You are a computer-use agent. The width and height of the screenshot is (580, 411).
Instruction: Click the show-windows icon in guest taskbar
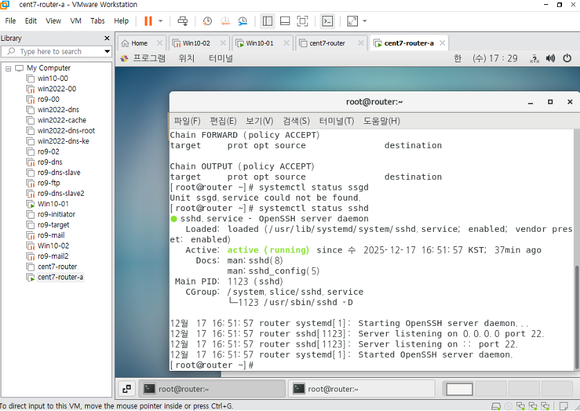coord(127,389)
